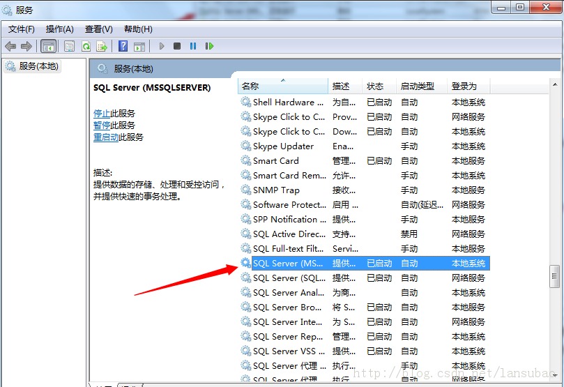The height and width of the screenshot is (387, 564).
Task: Select the Skype Updater service name
Action: [283, 146]
